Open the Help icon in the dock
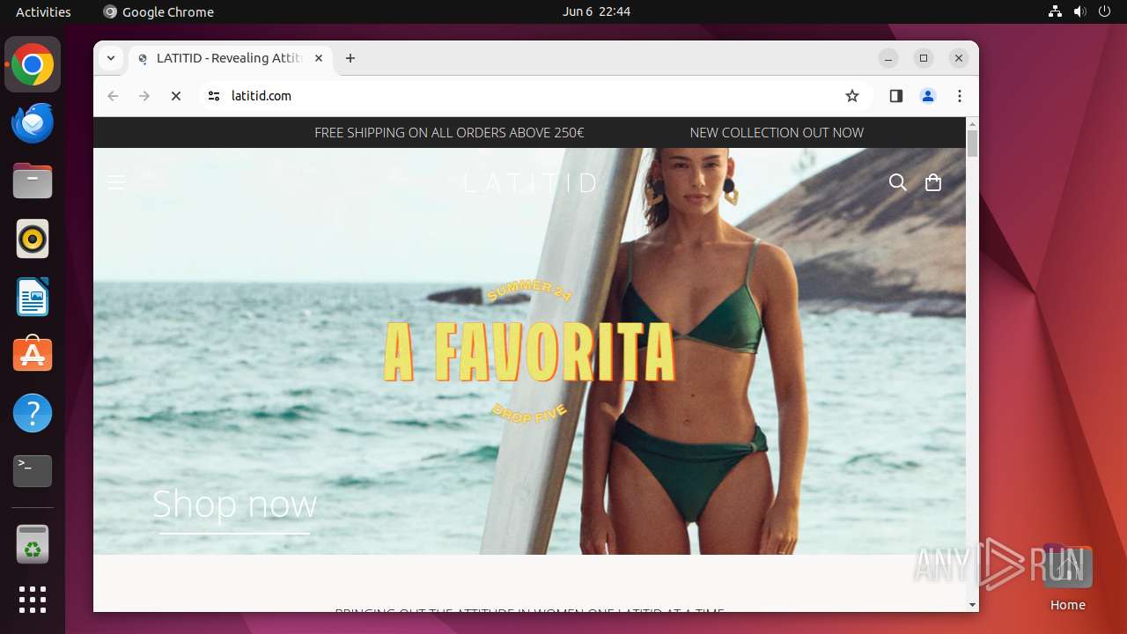The image size is (1127, 634). pos(33,413)
